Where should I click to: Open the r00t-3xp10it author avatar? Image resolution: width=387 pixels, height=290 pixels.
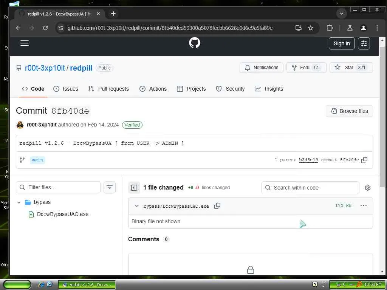(20, 125)
